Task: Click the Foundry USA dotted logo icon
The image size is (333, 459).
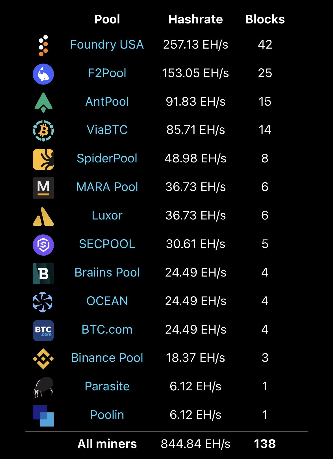Action: coord(43,45)
